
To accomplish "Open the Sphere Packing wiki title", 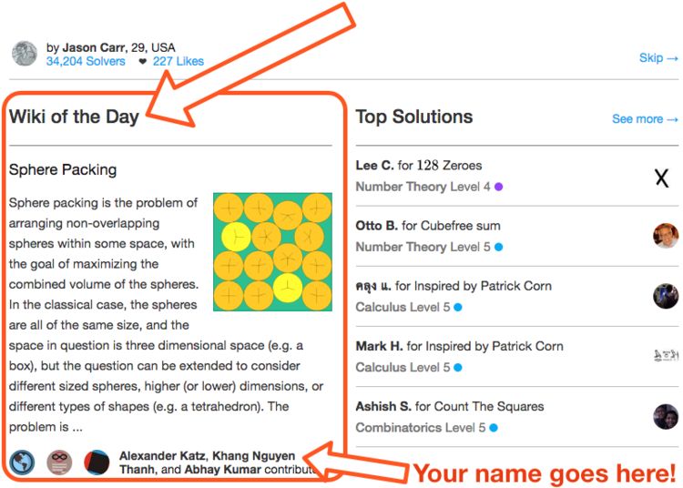I will 63,169.
